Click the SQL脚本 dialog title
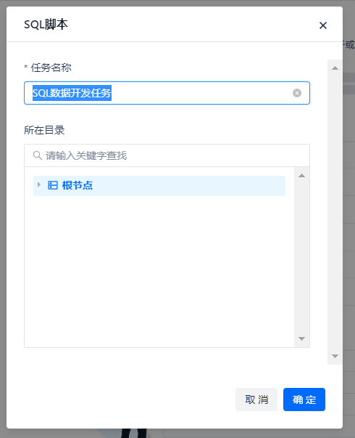 46,25
